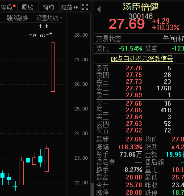Select the 卖四 price 27.75
Viewport: 184px width, 196px height.
[134, 75]
